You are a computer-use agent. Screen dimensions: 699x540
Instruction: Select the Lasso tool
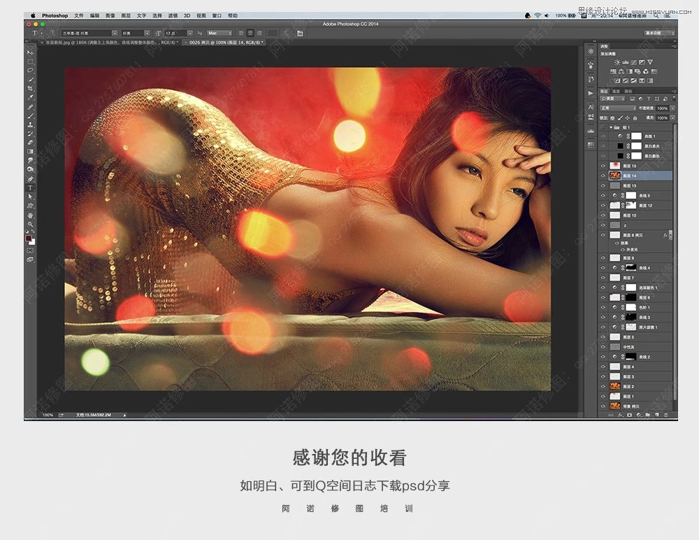click(30, 70)
